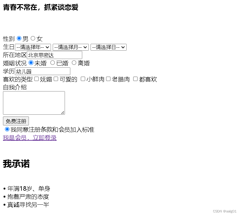Click the 我承诺 heading
Viewport: 241px width, 216px height.
click(x=16, y=164)
